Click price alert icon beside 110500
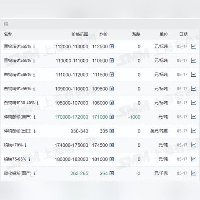 coord(112,60)
